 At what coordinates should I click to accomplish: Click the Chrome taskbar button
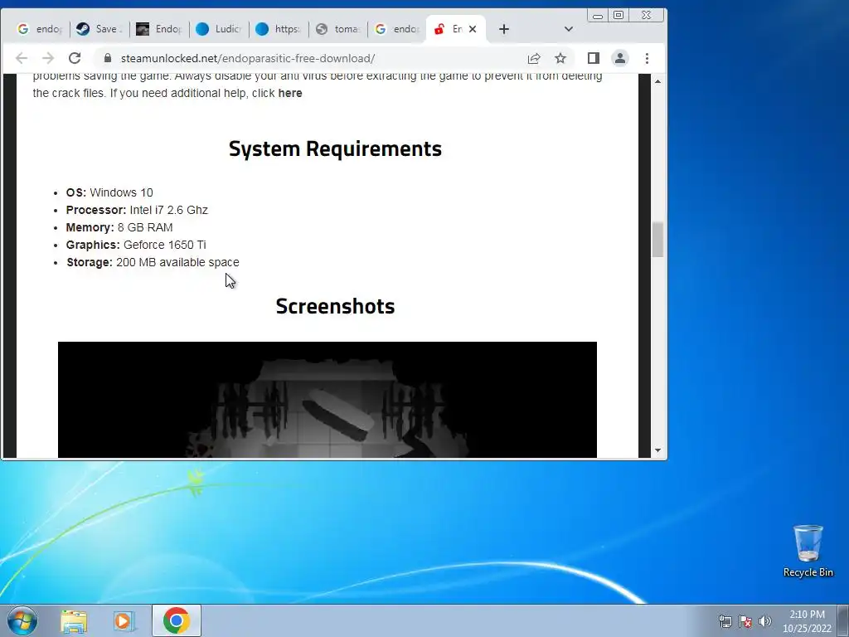tap(176, 620)
